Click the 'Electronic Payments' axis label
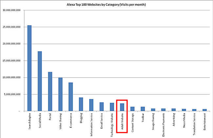The width and height of the screenshot is (213, 138). click(x=164, y=125)
